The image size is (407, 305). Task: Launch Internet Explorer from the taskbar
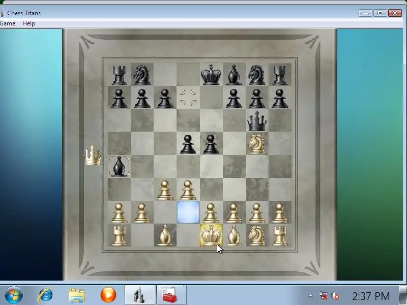click(x=45, y=295)
